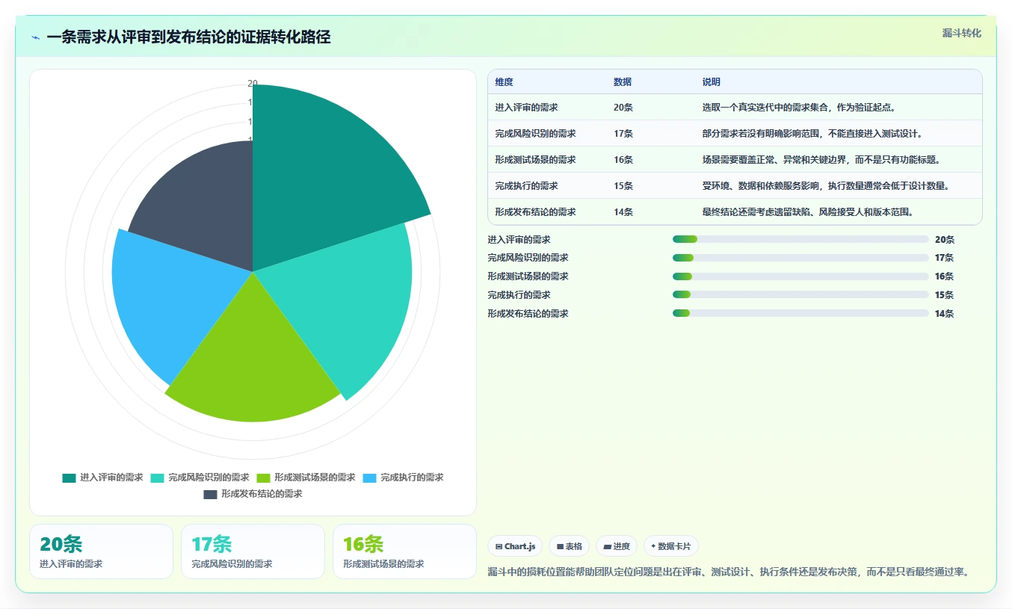Open the 16条 形成测试场景的需求 data card
This screenshot has height=609, width=1012.
click(x=404, y=551)
